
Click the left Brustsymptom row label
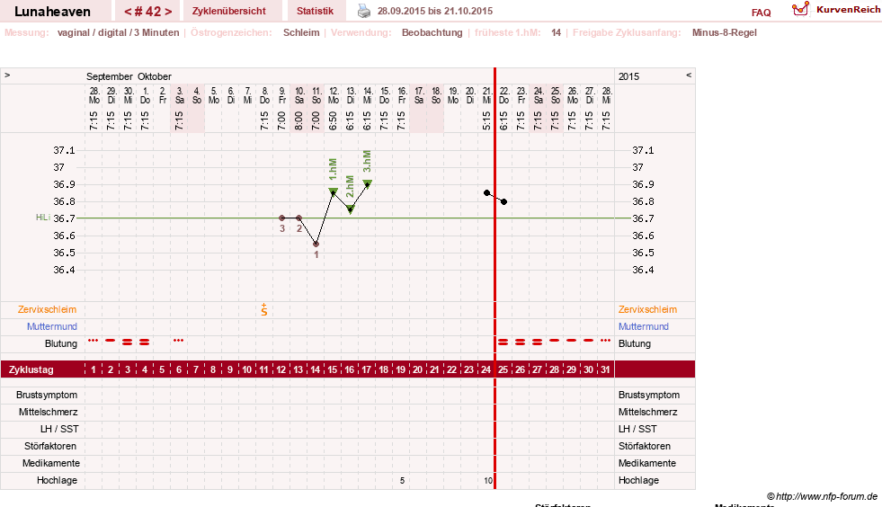tap(47, 395)
